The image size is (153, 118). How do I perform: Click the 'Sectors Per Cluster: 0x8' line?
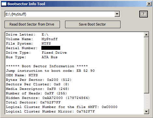[x=37, y=84]
